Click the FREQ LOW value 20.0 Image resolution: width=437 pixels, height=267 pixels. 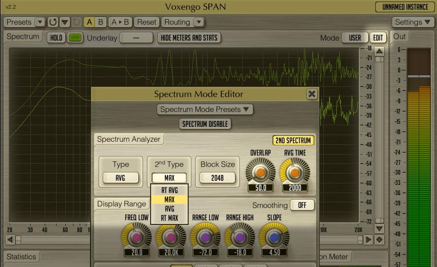137,253
